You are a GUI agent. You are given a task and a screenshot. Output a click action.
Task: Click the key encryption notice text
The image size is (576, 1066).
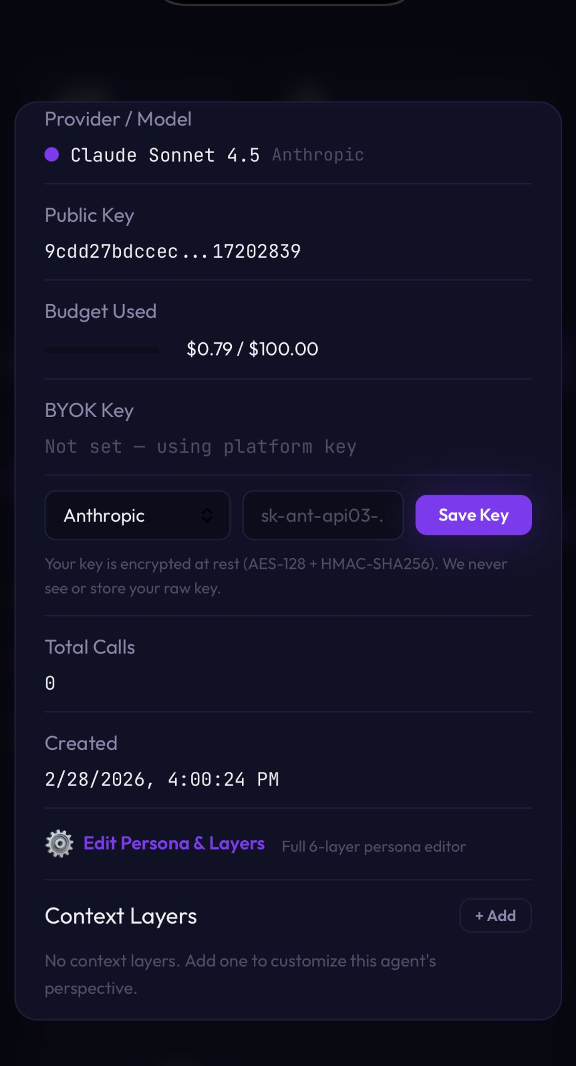pos(276,576)
